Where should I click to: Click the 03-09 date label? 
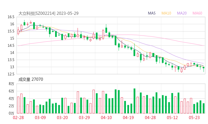pos(40,118)
